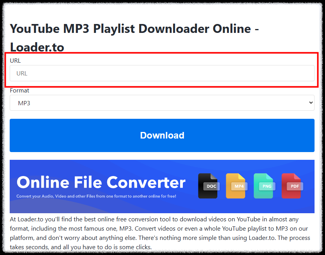Click the DOC file icon in banner
The image size is (325, 255).
(208, 186)
